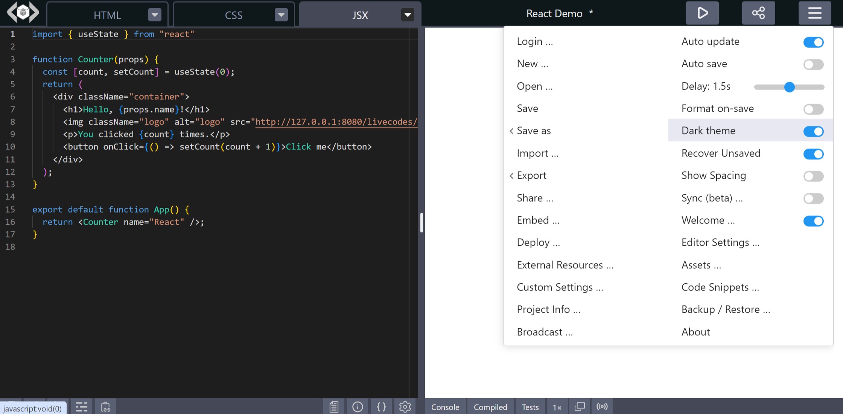Image resolution: width=843 pixels, height=414 pixels.
Task: Open Backup / Restore settings
Action: [725, 309]
